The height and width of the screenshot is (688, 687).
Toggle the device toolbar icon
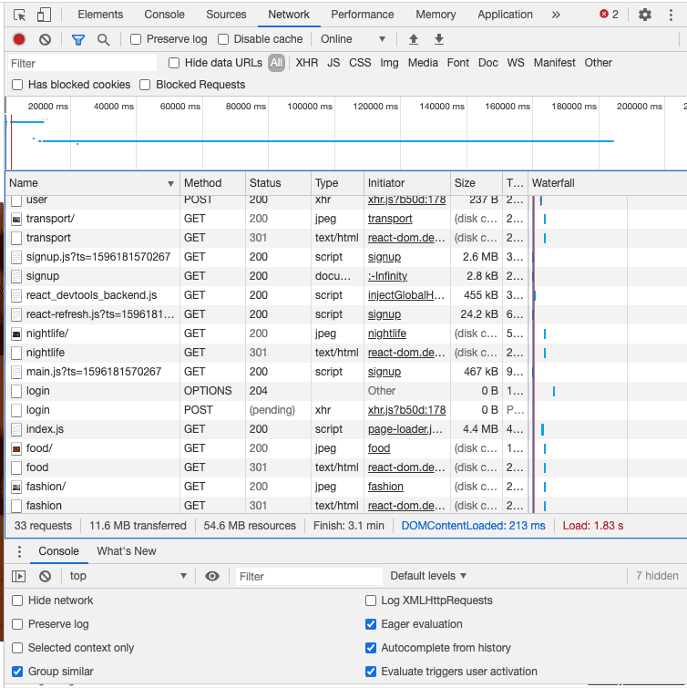tap(44, 15)
